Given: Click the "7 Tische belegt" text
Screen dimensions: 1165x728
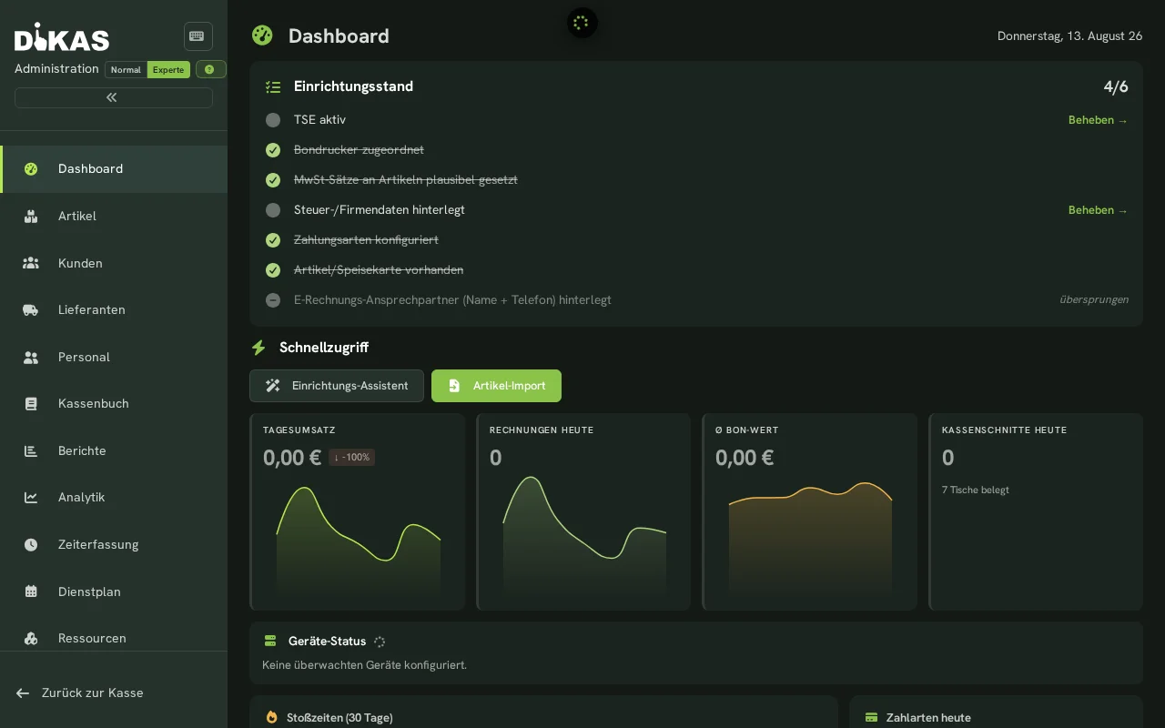Looking at the screenshot, I should click(x=976, y=490).
